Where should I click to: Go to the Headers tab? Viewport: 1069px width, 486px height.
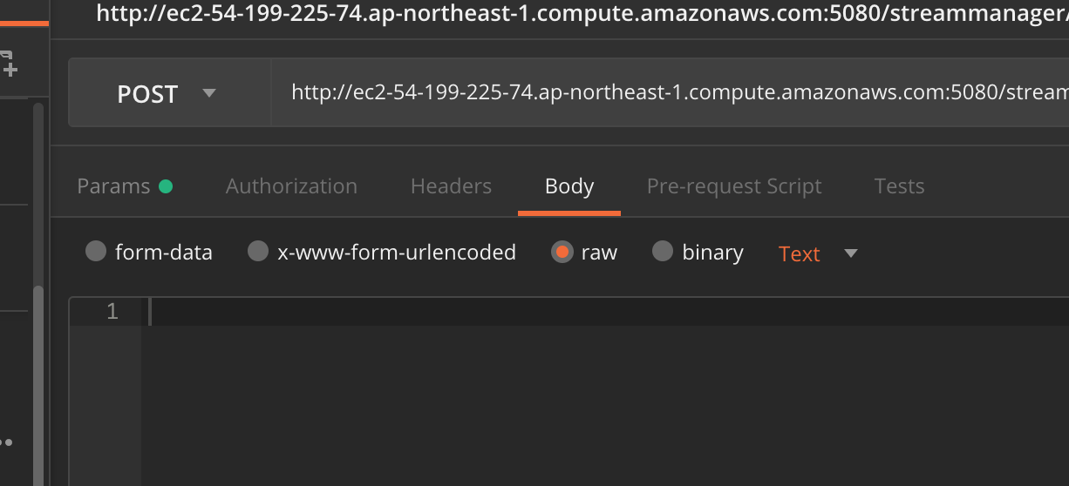451,186
